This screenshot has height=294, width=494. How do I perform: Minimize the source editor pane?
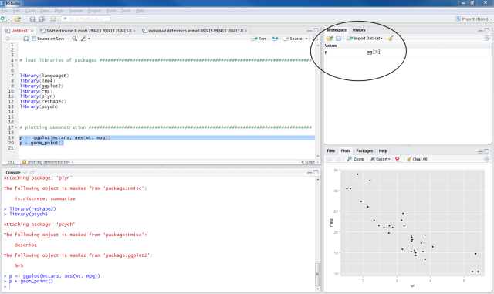click(x=310, y=31)
